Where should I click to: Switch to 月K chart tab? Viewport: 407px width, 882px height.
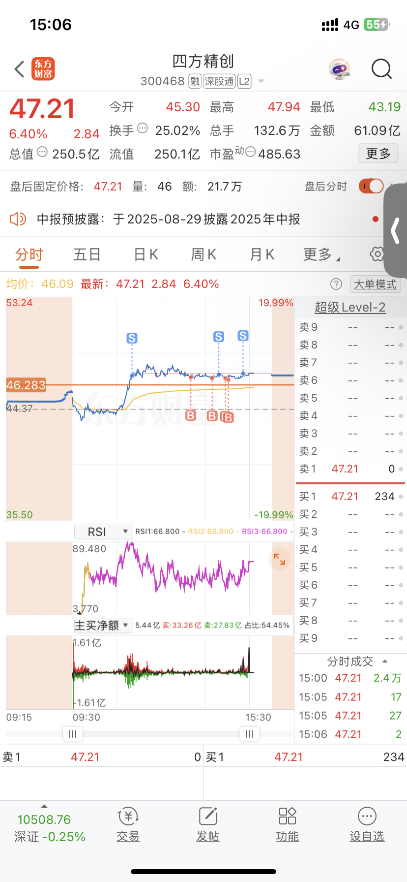(x=262, y=254)
